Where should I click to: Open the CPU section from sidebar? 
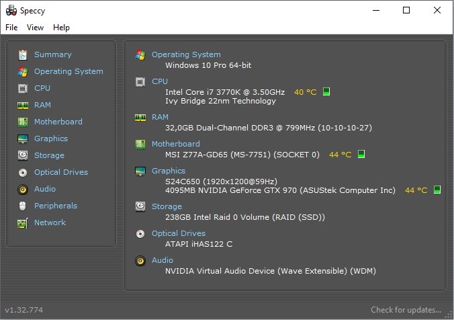tap(42, 88)
